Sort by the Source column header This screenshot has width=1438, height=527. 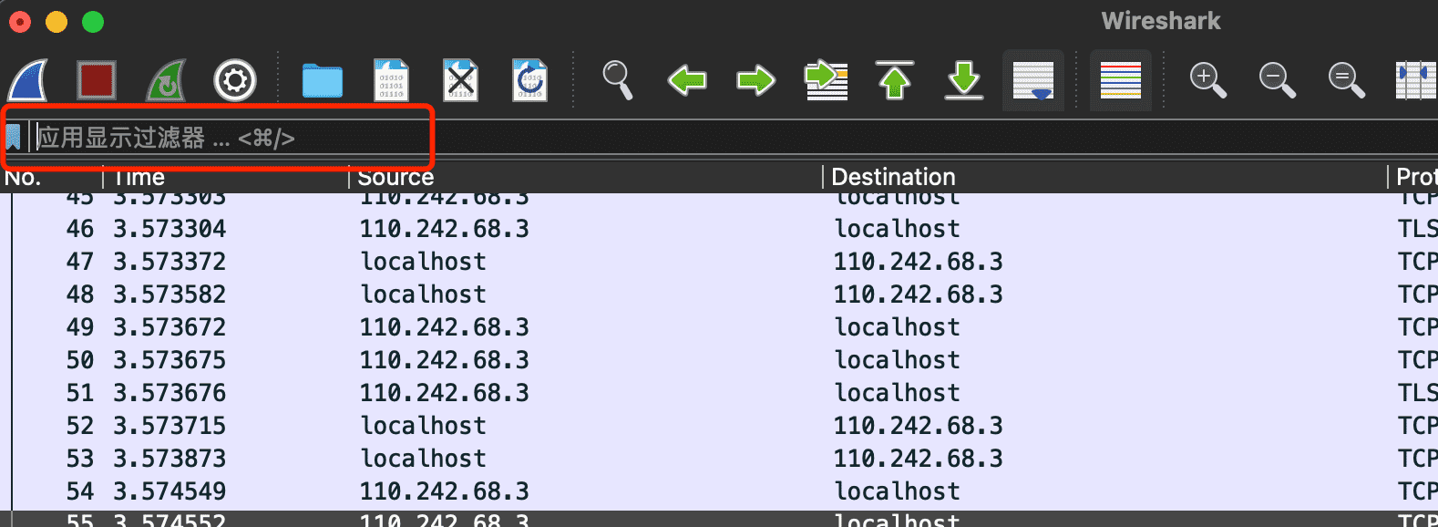click(586, 177)
